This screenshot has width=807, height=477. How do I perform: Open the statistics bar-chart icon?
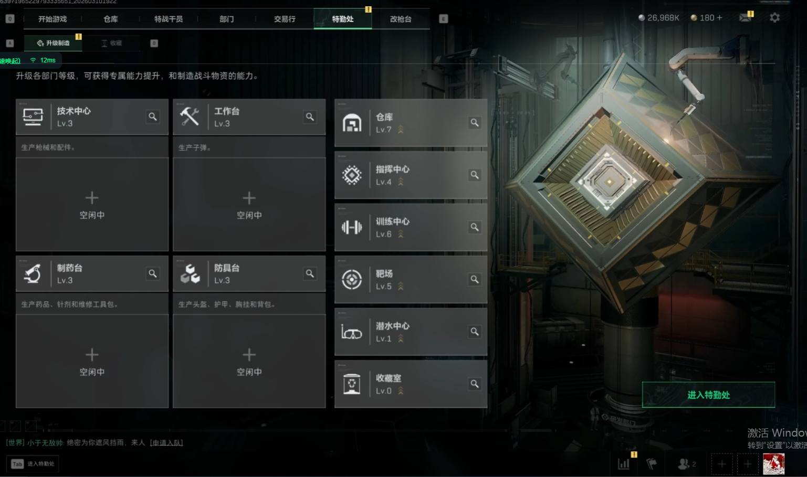pos(624,463)
